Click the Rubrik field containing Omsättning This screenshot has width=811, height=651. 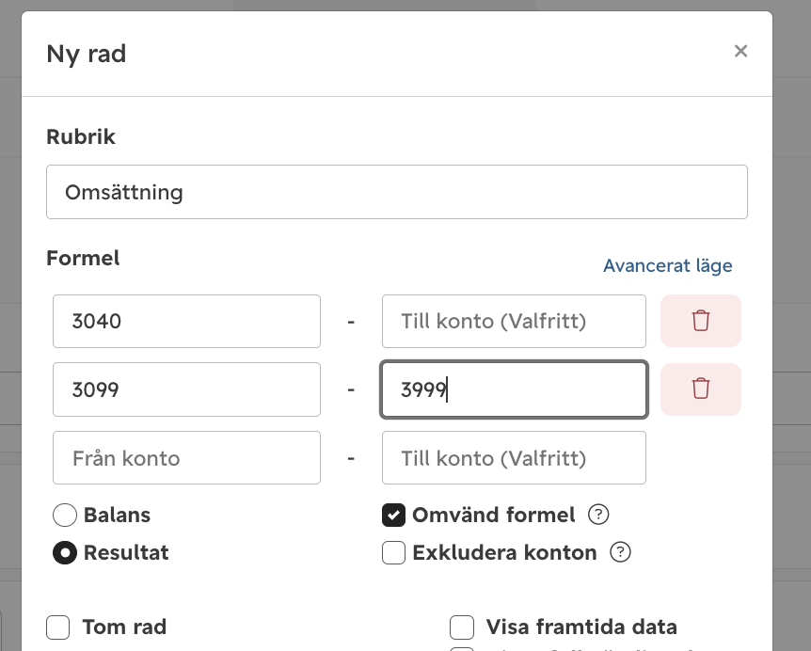[397, 192]
